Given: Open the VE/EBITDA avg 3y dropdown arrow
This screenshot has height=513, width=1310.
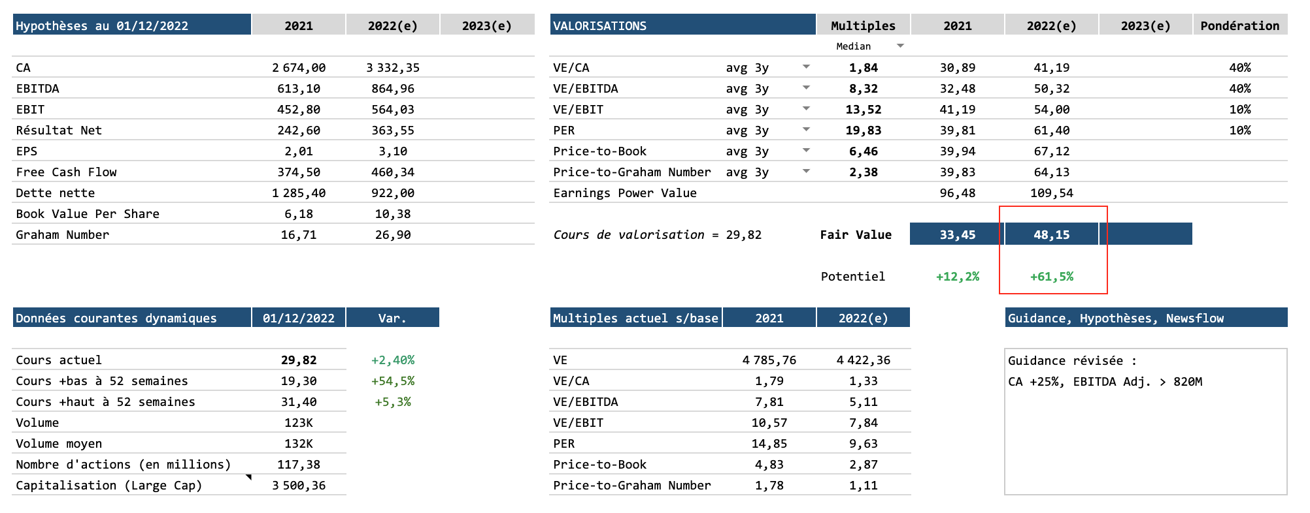Looking at the screenshot, I should point(806,87).
